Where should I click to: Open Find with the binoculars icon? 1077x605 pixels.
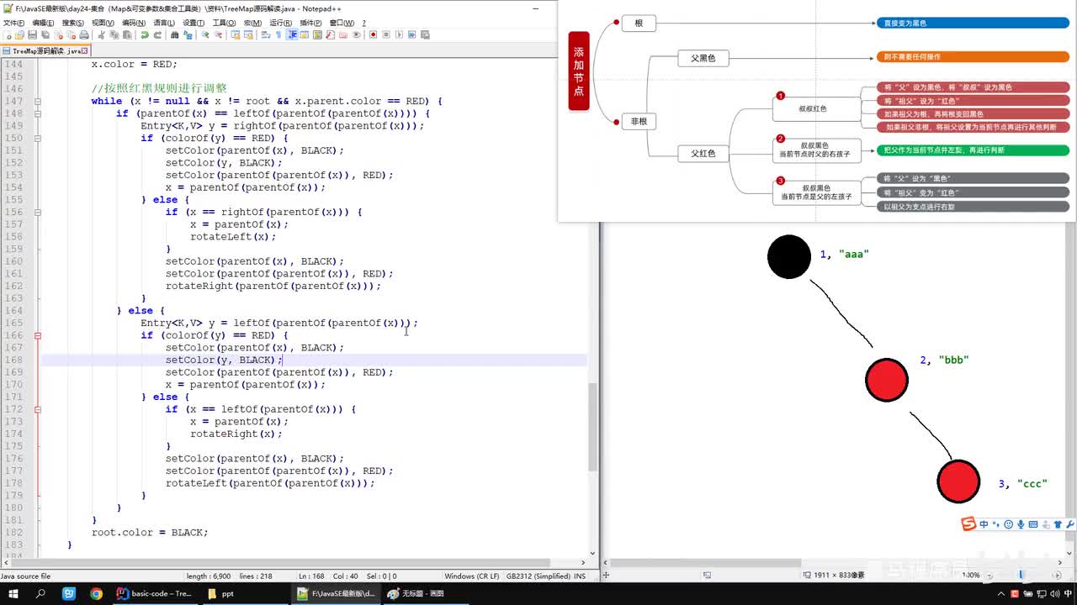point(174,35)
